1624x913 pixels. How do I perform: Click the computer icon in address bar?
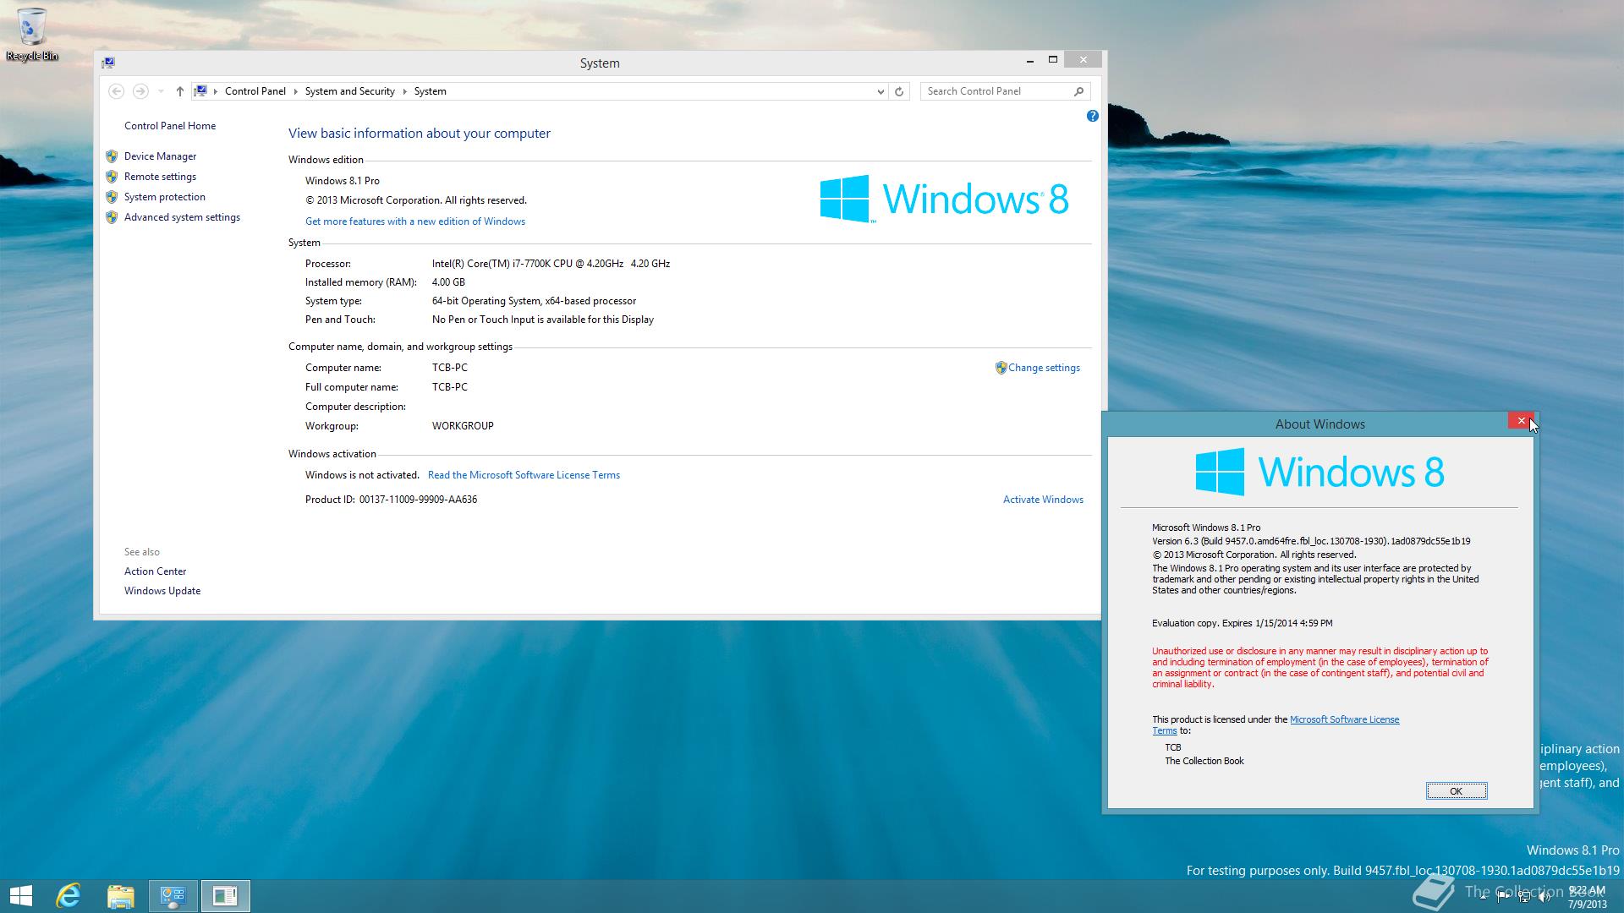pyautogui.click(x=200, y=91)
